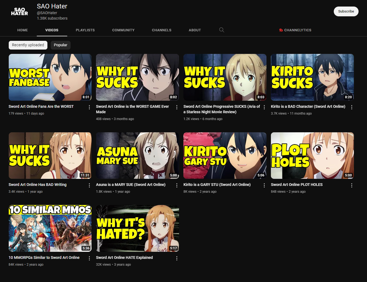Screen dimensions: 367x282
Task: Open title 10 MMORPGs Similar to Sword Art Online
Action: click(x=44, y=258)
